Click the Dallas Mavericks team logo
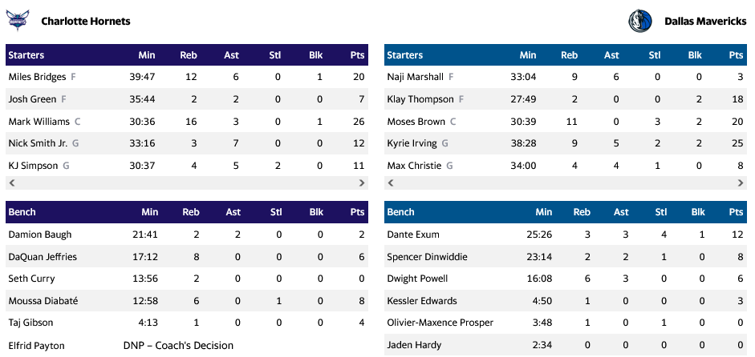Viewport: 755px width, 357px height. (x=640, y=21)
